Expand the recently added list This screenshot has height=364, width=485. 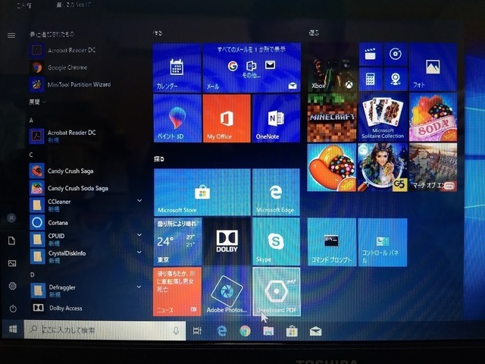click(x=37, y=102)
